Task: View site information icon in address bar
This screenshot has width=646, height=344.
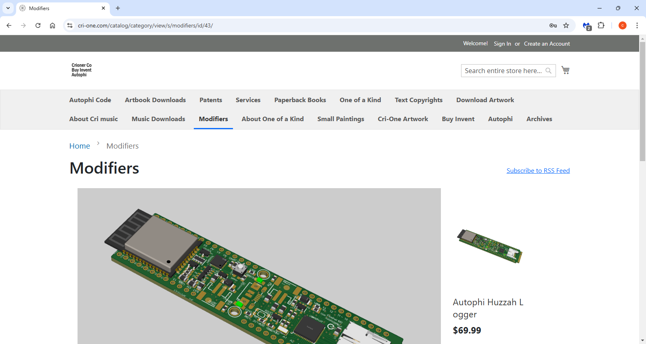Action: coord(70,25)
